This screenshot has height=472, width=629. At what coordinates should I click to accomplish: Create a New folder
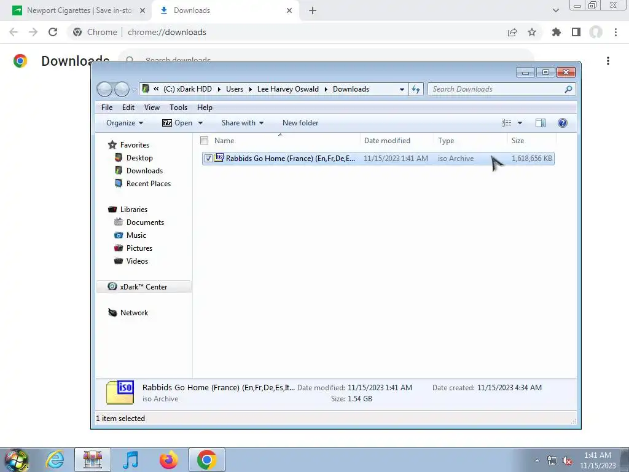(x=300, y=123)
